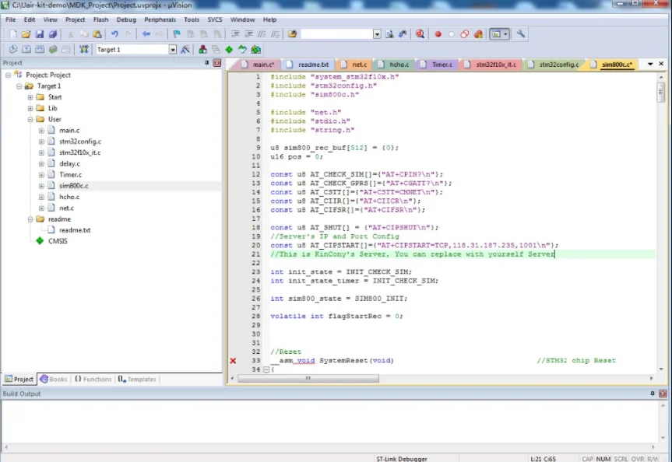This screenshot has width=672, height=462.
Task: Collapse the User folder in tree
Action: 30,120
